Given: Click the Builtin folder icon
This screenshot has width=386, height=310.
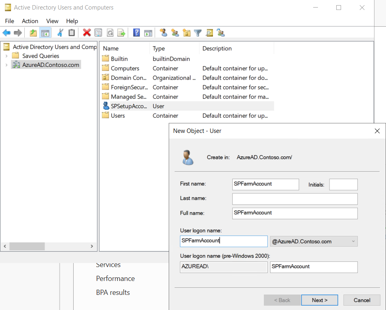Looking at the screenshot, I should click(105, 58).
